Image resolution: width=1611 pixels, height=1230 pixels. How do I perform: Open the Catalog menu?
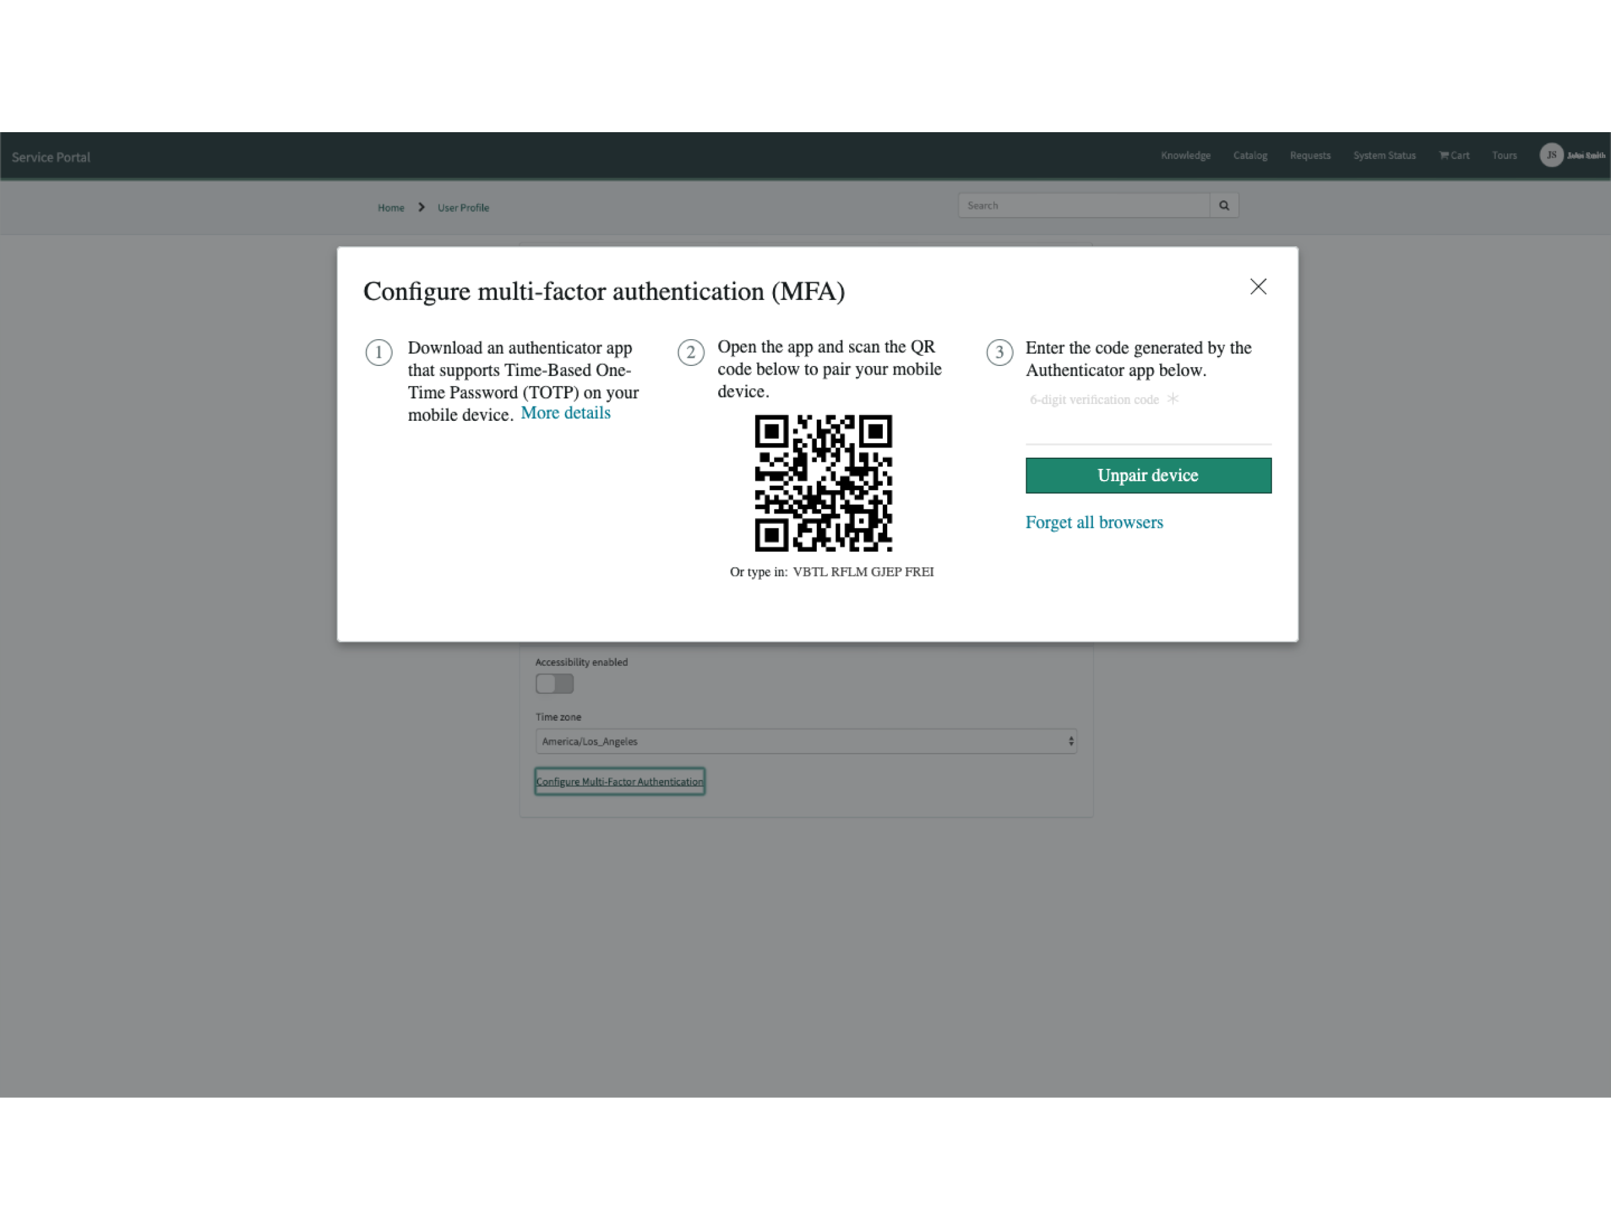tap(1250, 155)
